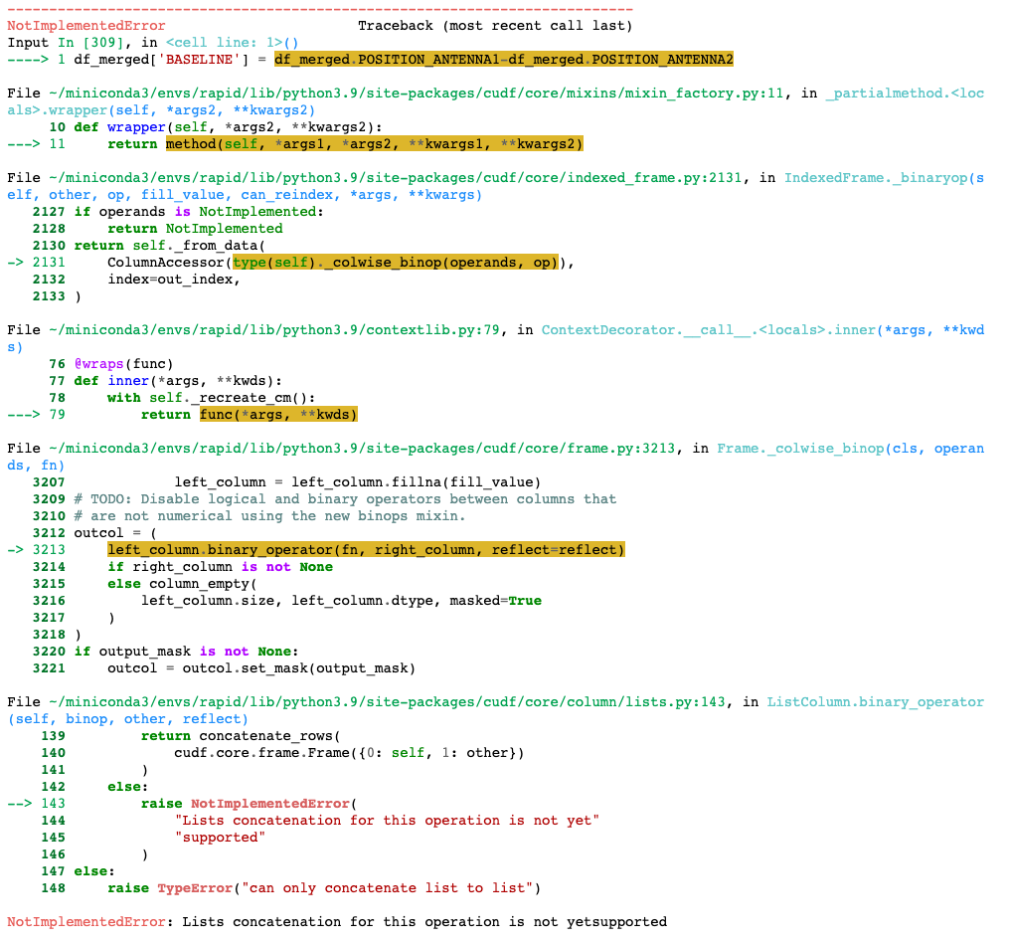This screenshot has width=1009, height=943.
Task: Click the '<cell line: 1>()' reference
Action: click(233, 43)
